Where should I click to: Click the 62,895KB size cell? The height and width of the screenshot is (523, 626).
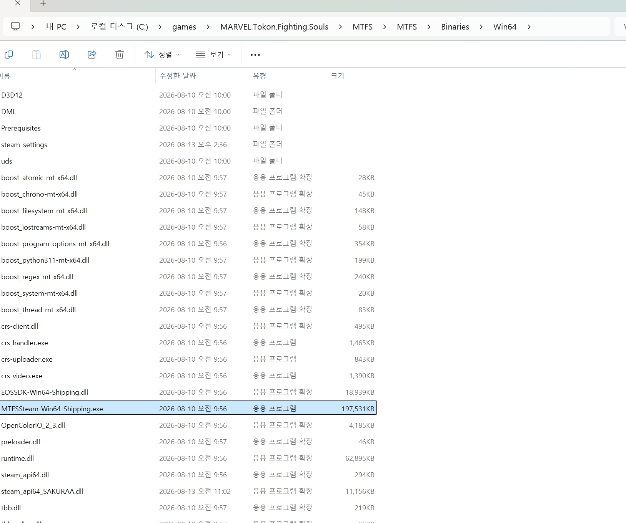tap(360, 458)
